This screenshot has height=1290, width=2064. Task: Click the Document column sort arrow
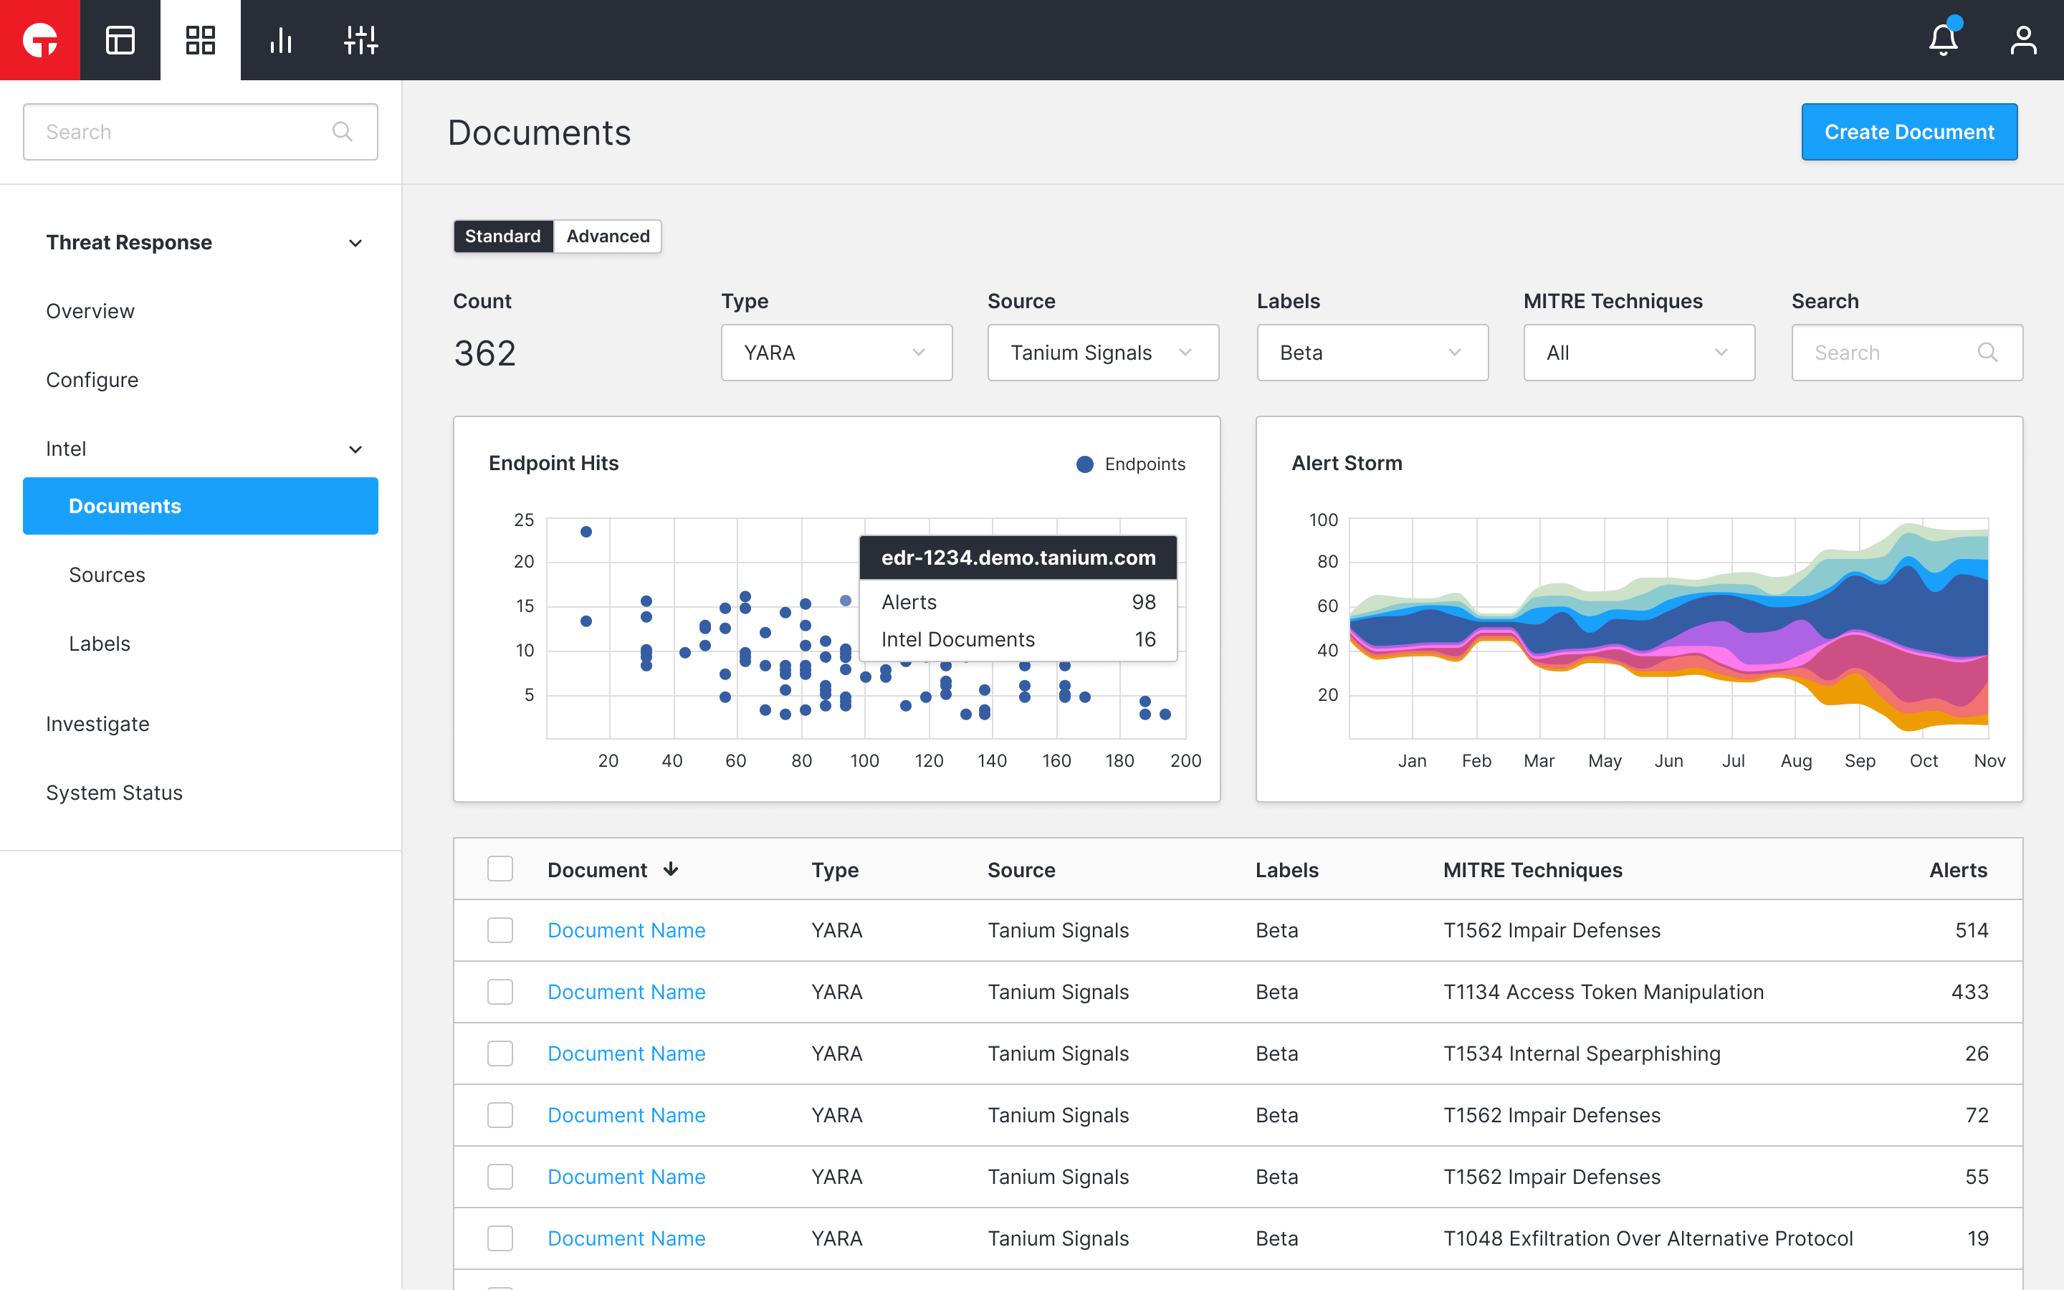click(x=672, y=869)
